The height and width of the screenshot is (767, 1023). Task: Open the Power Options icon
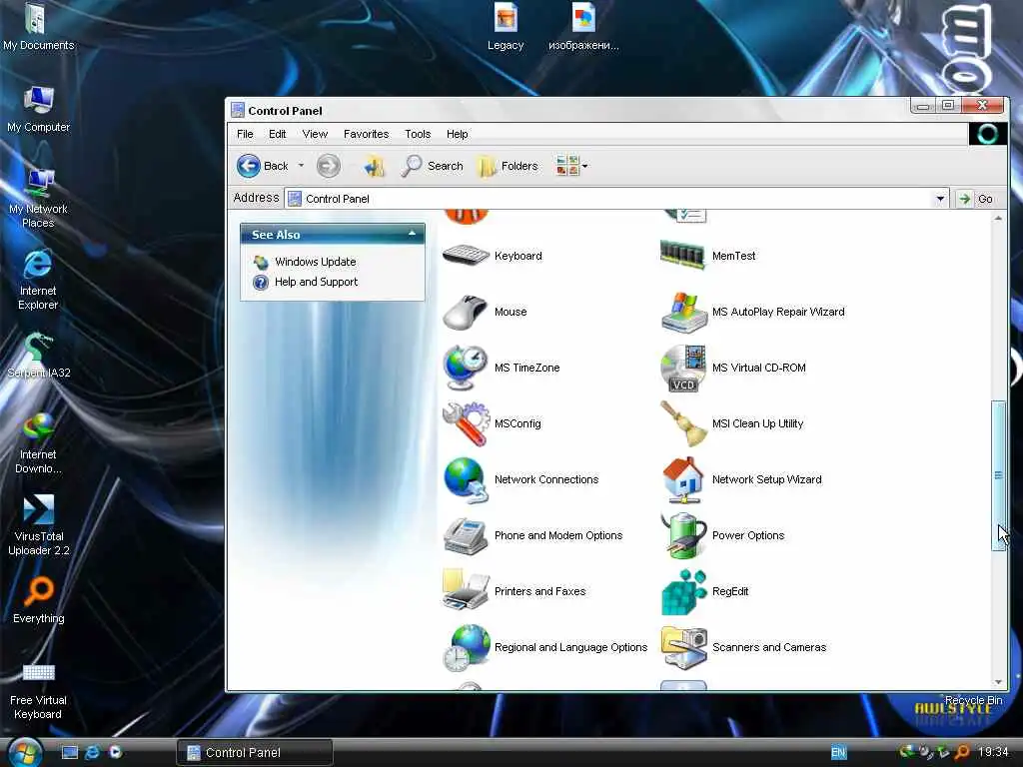[x=683, y=535]
